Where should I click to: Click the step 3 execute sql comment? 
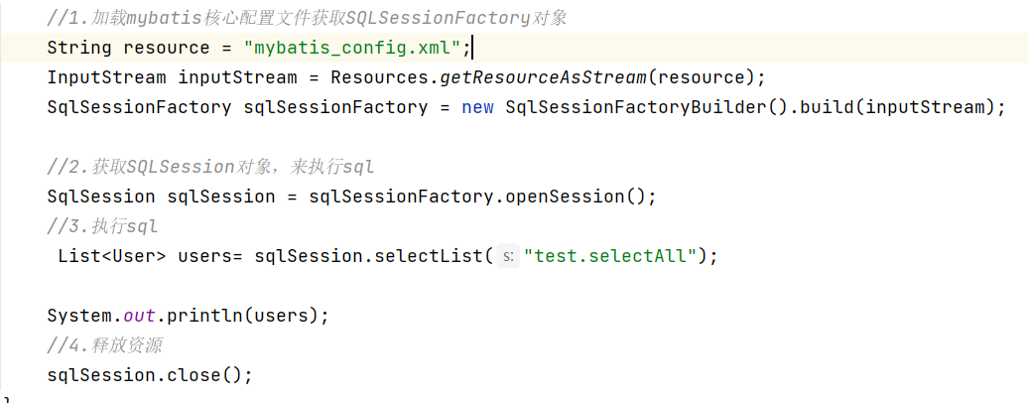coord(101,226)
